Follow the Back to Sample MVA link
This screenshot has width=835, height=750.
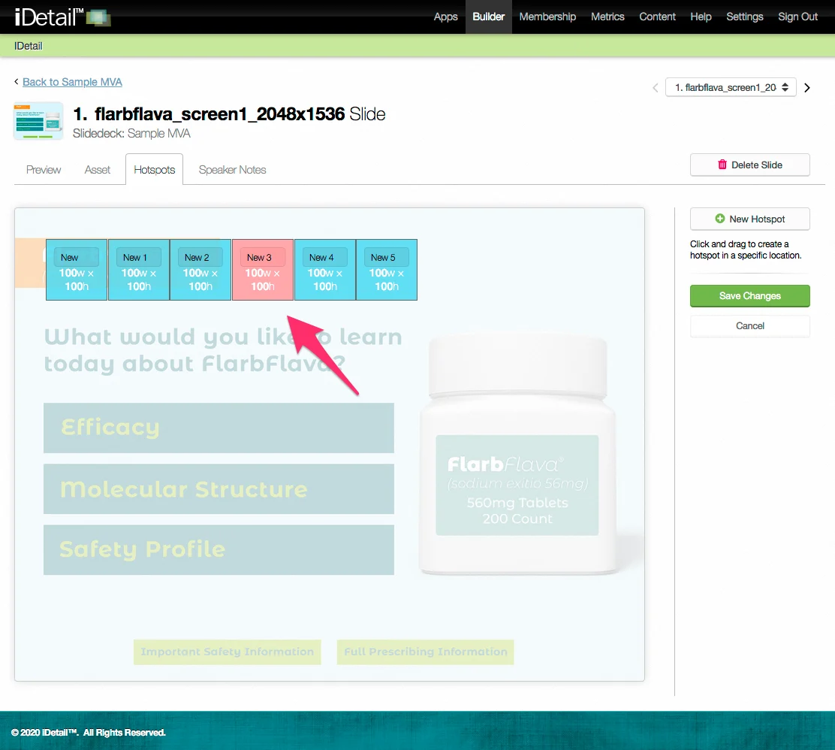[72, 82]
